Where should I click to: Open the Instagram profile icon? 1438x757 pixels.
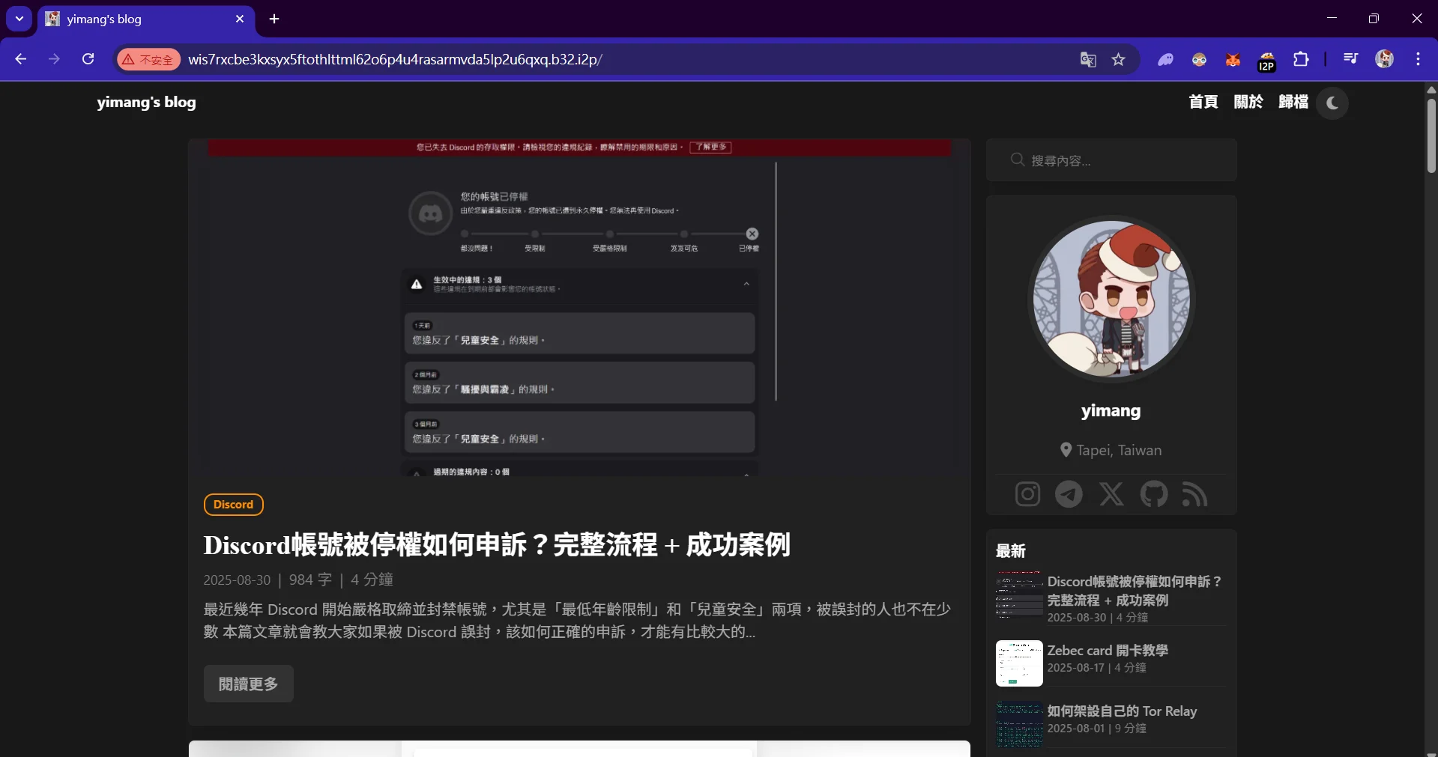(x=1027, y=494)
